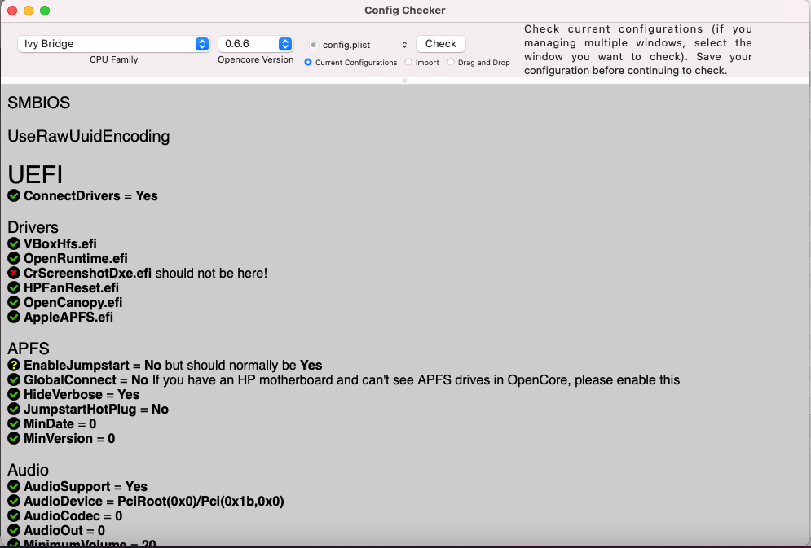Click the APFS subsection heading
Screen dimensions: 811x548
(29, 349)
